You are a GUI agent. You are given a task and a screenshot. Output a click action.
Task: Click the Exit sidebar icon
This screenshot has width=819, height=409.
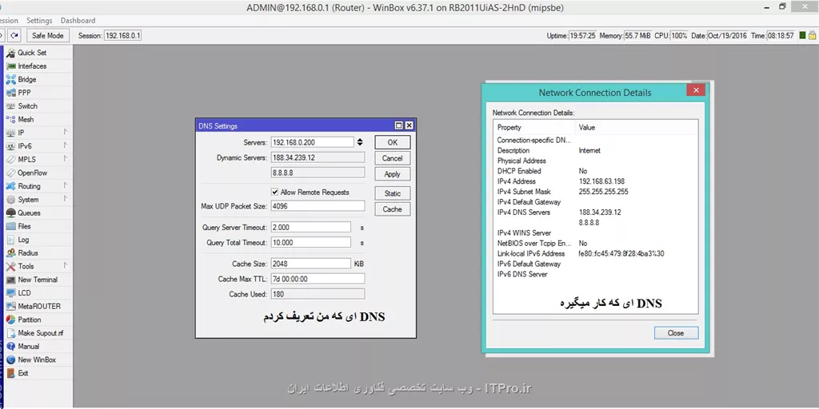pyautogui.click(x=10, y=373)
